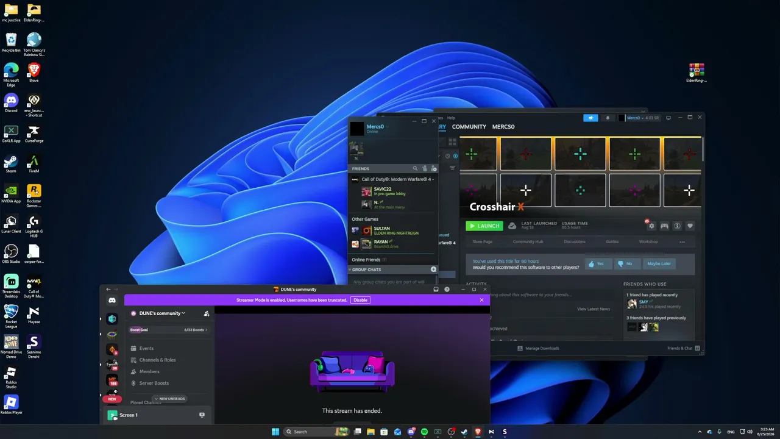Launch Crosshair X
Viewport: 780px width, 439px height.
[x=484, y=226]
